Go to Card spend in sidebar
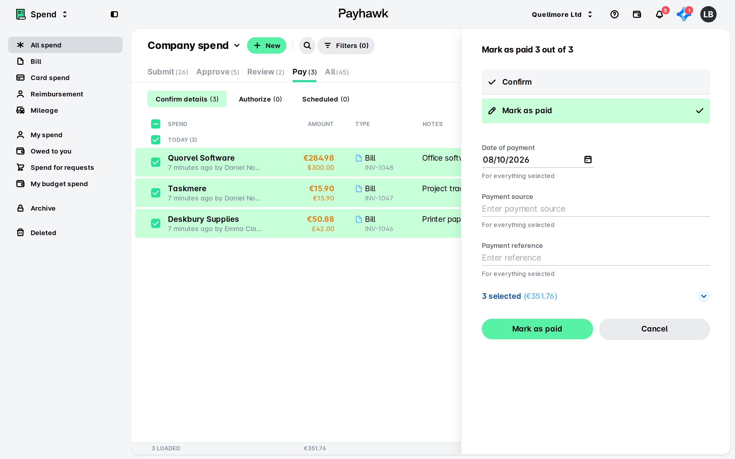This screenshot has height=459, width=735. point(65,78)
